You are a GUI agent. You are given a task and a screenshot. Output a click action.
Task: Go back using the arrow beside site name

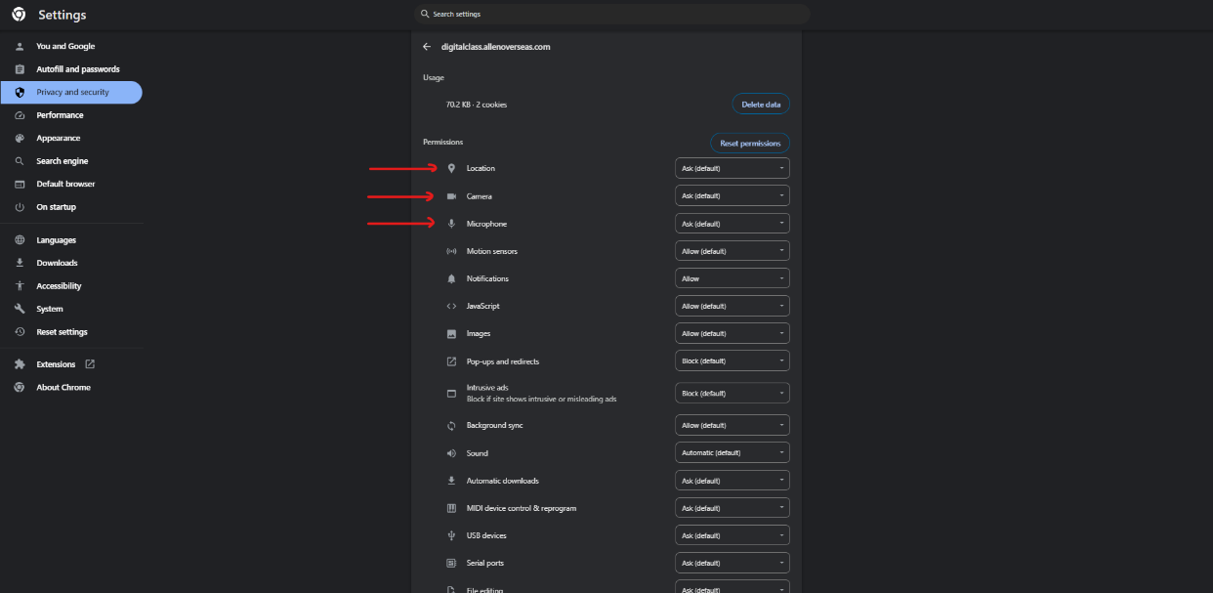tap(427, 47)
